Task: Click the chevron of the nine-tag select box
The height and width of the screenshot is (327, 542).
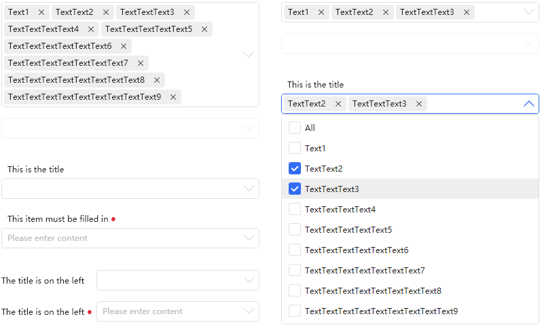Action: 249,54
